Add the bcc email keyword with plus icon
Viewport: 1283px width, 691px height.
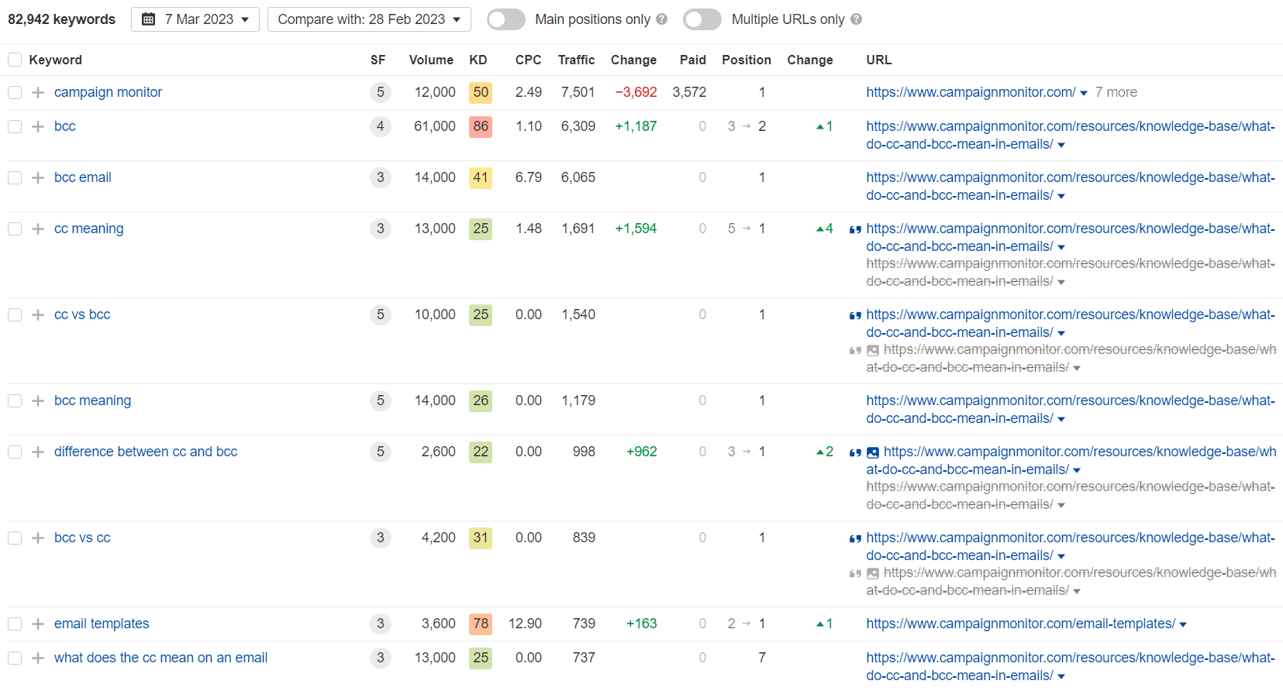(x=38, y=177)
